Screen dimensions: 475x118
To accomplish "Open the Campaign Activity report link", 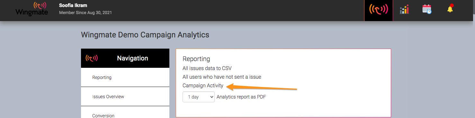I will click(203, 85).
